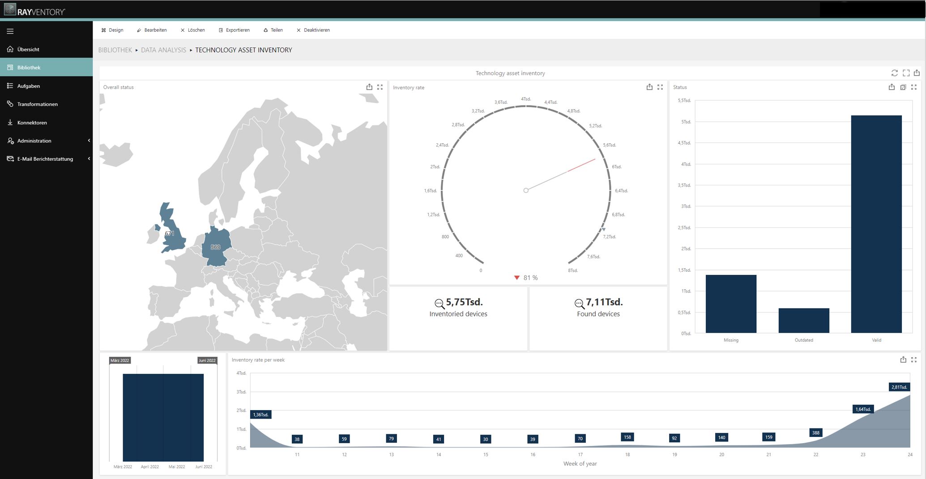The height and width of the screenshot is (479, 926).
Task: Click Exportieren in the toolbar
Action: tap(234, 30)
